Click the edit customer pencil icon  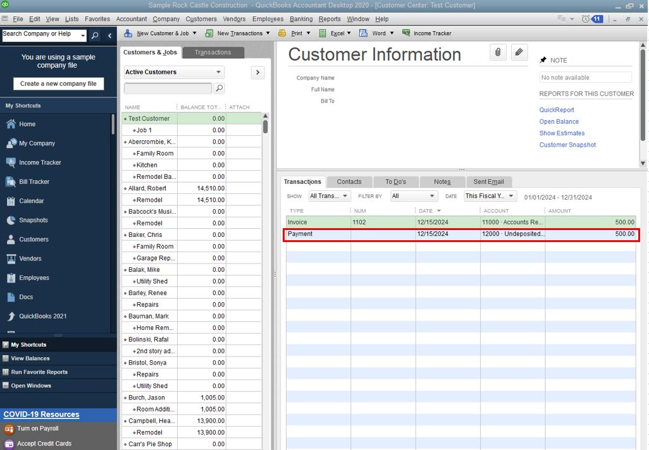[519, 52]
